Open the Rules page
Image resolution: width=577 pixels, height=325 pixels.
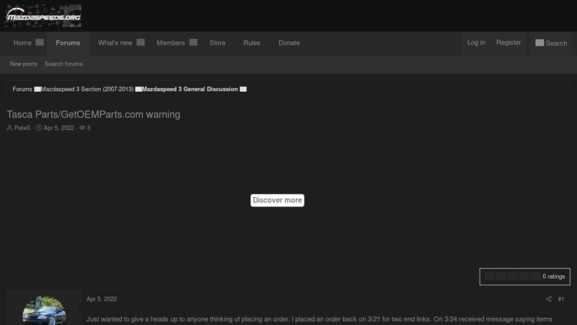[x=252, y=43]
